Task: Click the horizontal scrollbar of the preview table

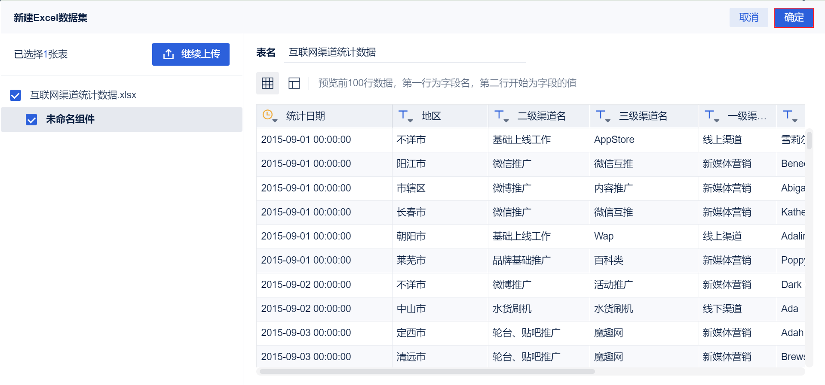Action: click(427, 372)
